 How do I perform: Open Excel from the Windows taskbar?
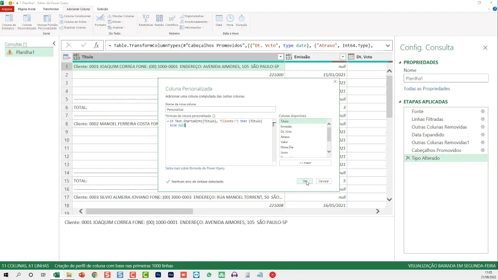[57, 275]
